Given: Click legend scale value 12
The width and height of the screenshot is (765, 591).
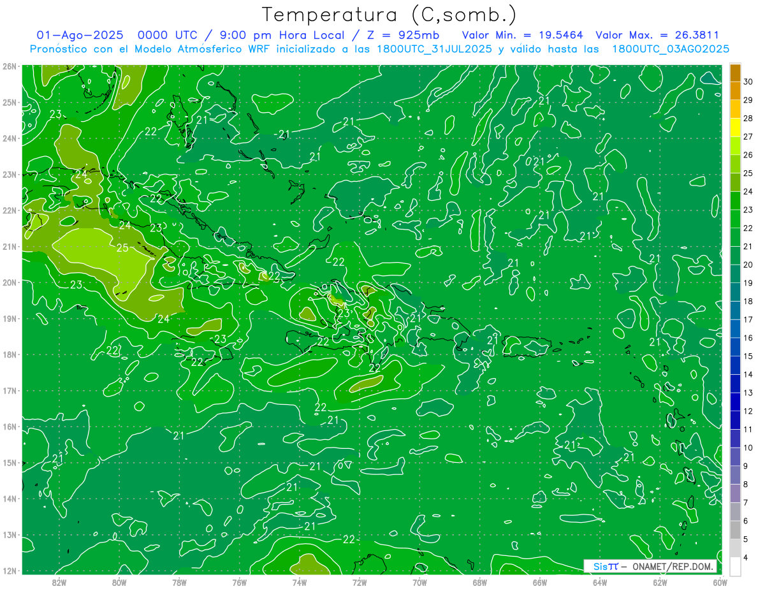Looking at the screenshot, I should coord(748,411).
